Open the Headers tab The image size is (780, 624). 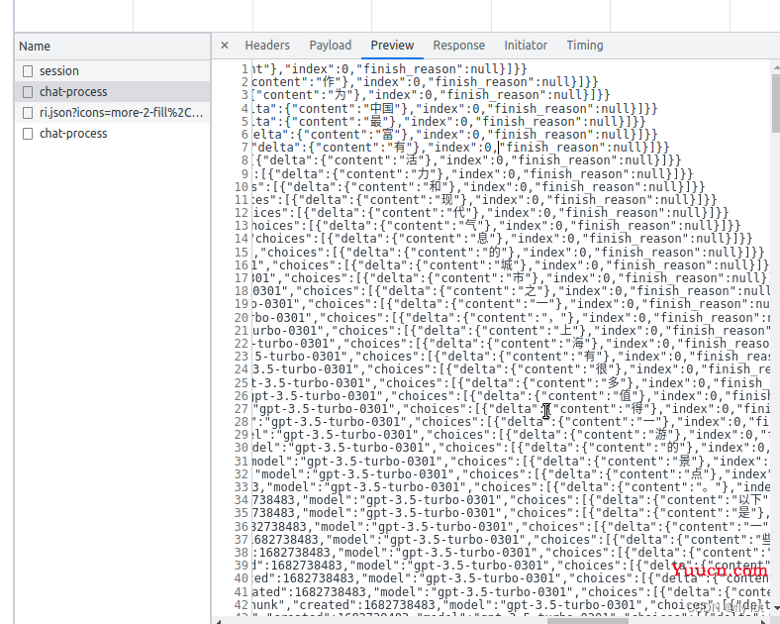(267, 46)
